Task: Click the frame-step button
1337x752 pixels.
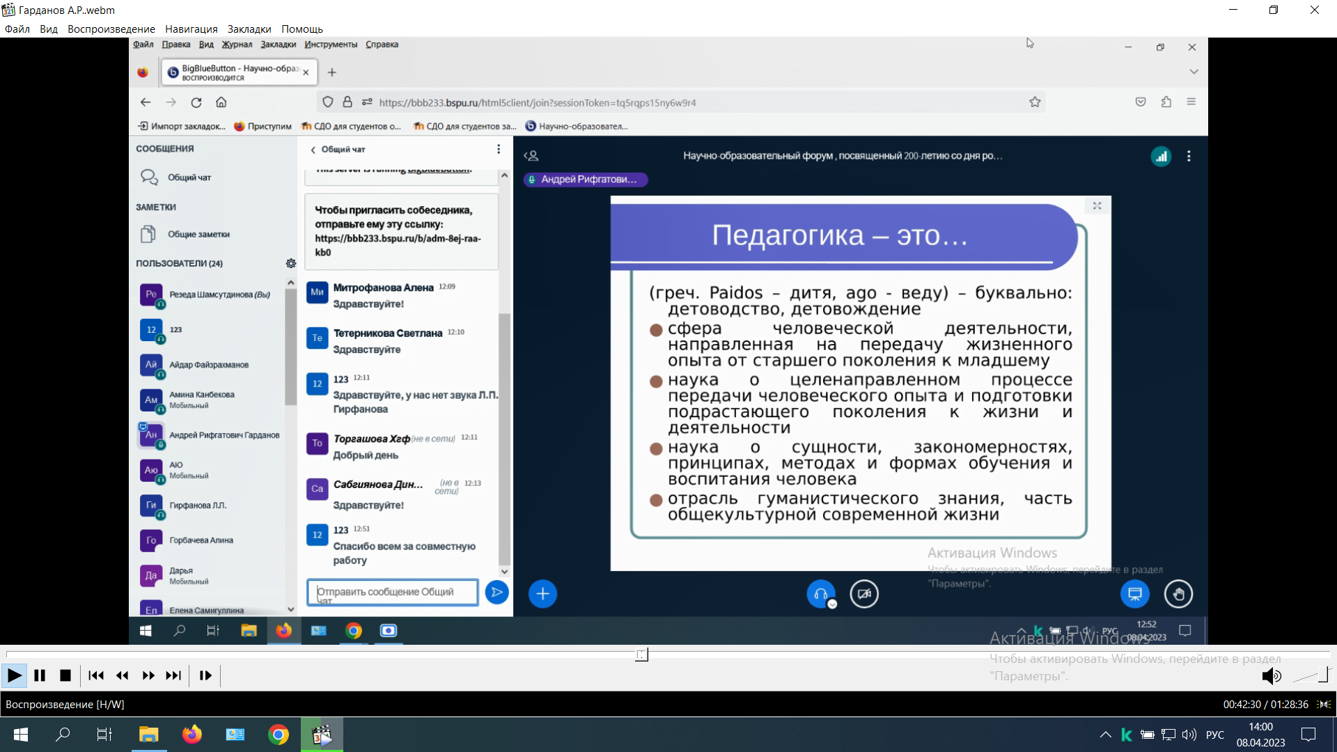Action: click(205, 675)
